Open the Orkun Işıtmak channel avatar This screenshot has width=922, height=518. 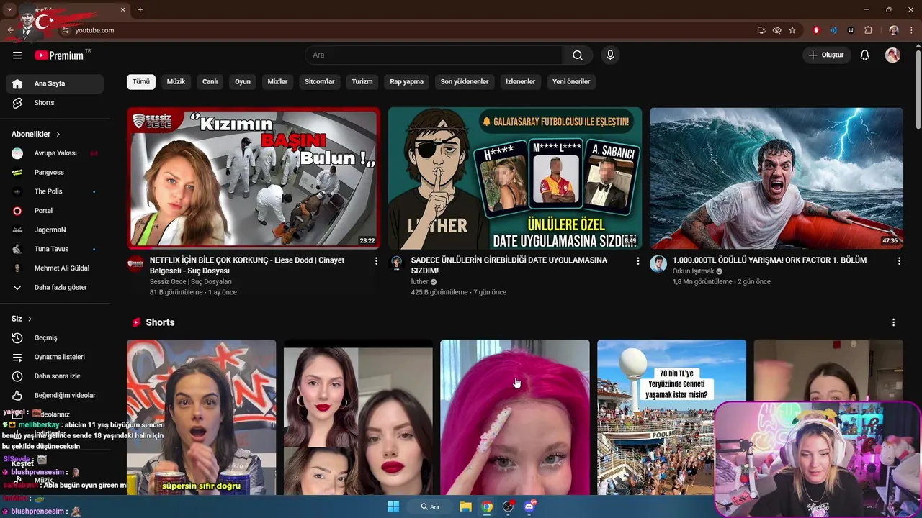tap(658, 263)
